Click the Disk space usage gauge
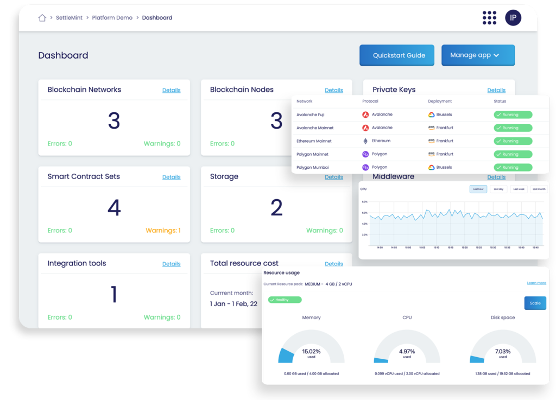556x400 pixels. click(503, 346)
